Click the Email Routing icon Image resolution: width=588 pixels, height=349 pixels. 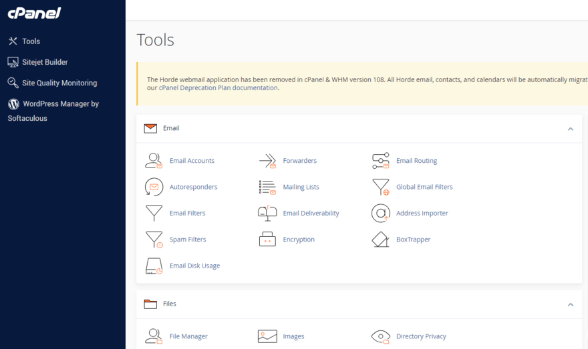(x=381, y=161)
